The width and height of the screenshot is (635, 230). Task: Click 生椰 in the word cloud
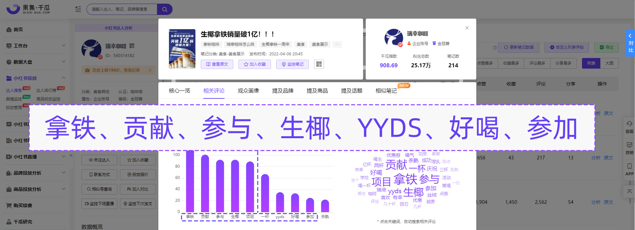[413, 192]
